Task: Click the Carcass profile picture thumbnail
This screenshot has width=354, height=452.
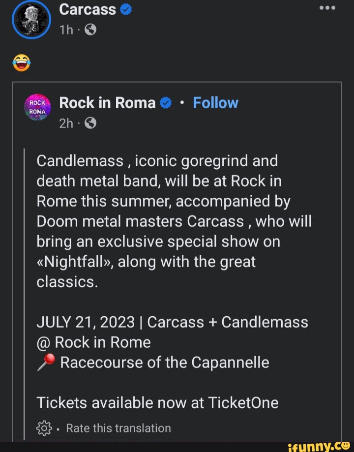Action: click(31, 20)
